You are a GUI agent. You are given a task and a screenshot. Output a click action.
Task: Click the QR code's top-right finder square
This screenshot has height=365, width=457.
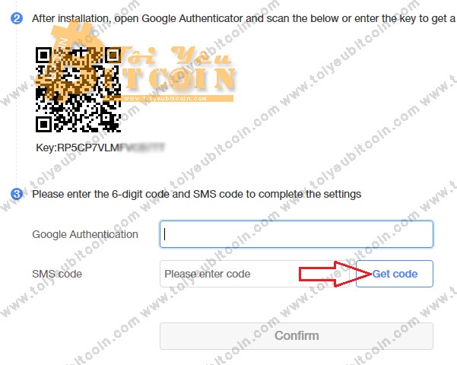(x=113, y=55)
